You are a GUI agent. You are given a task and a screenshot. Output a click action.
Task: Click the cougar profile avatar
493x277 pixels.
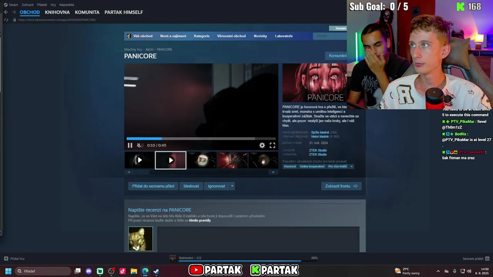coord(141,239)
